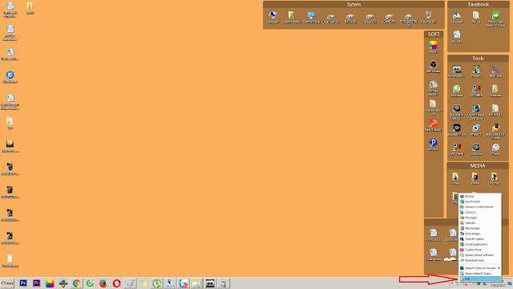Launch iTunes in the Tools group
The height and width of the screenshot is (289, 513).
pos(495,149)
